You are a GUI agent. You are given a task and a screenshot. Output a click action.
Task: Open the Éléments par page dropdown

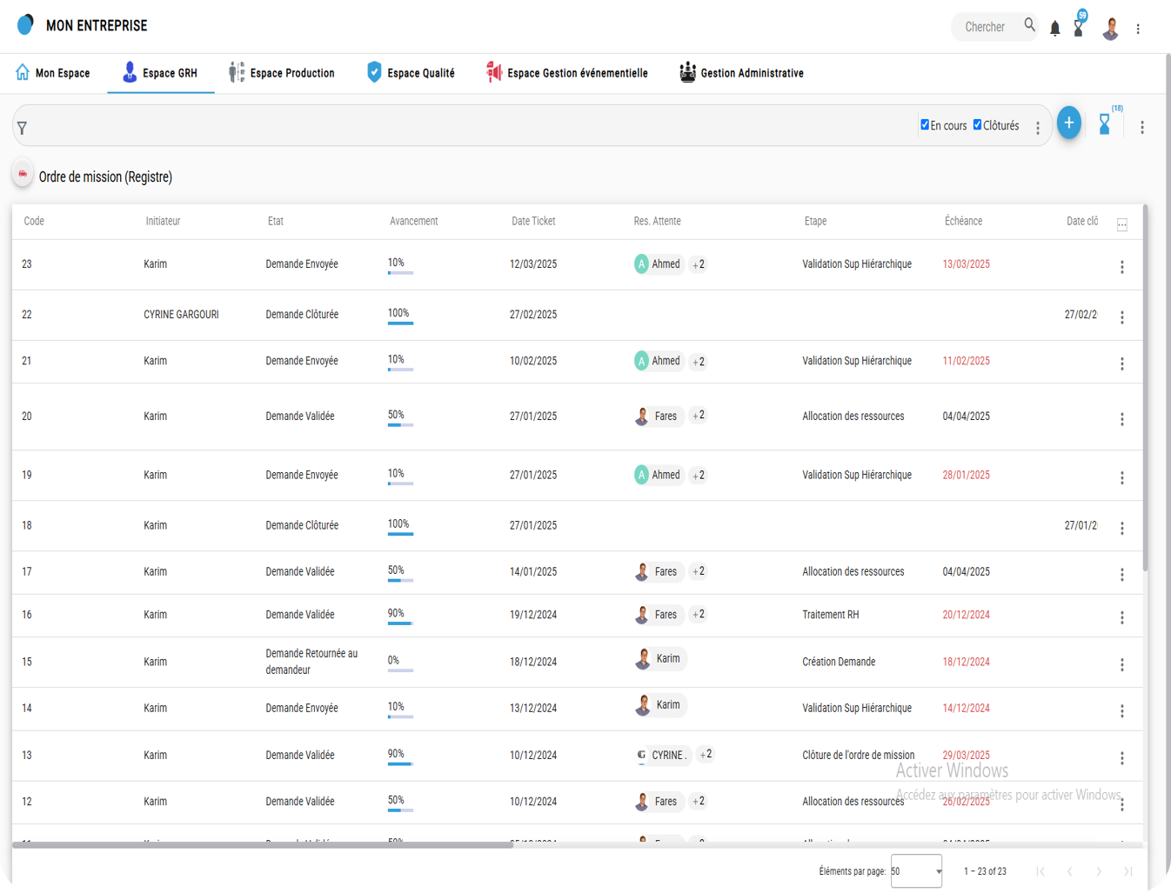(916, 870)
